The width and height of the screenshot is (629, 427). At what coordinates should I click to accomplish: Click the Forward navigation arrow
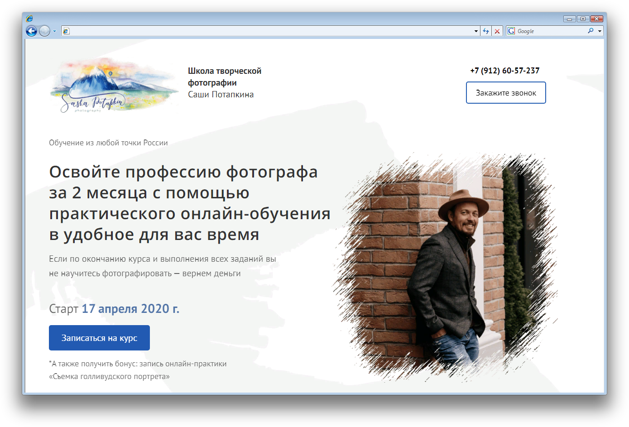tap(44, 31)
